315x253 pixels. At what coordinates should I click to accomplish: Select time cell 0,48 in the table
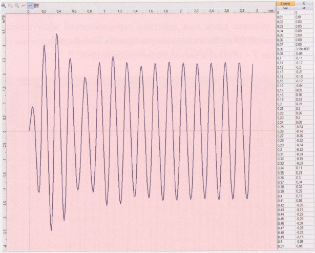[x=286, y=232]
